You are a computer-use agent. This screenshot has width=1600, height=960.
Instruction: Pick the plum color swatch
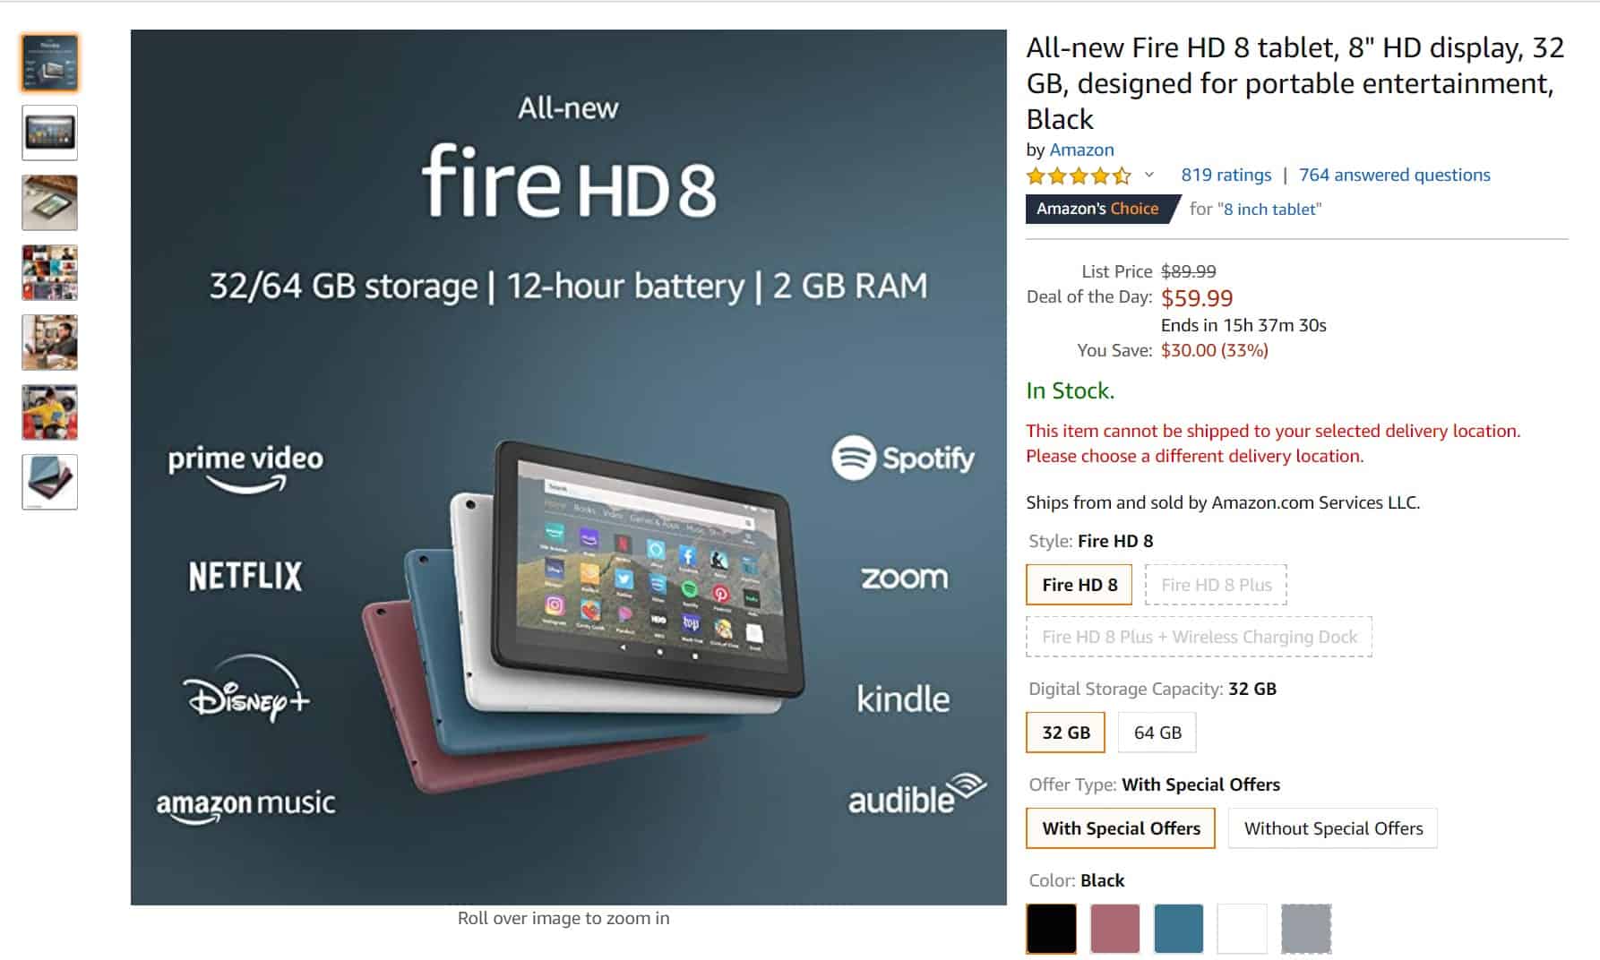point(1115,929)
